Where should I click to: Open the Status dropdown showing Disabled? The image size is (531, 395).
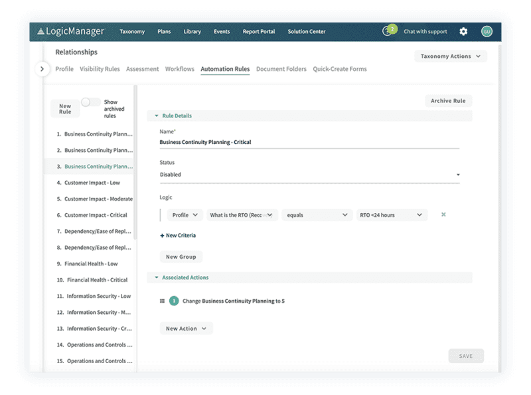click(x=309, y=174)
